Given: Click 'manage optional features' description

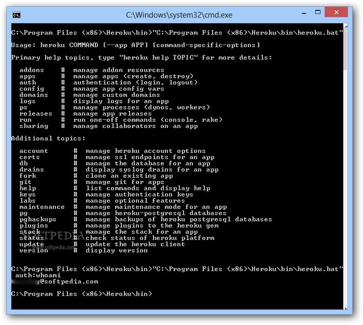Looking at the screenshot, I should click(135, 201).
